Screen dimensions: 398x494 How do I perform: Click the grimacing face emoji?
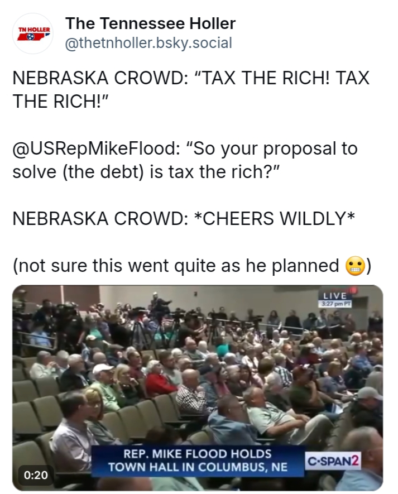click(x=356, y=266)
